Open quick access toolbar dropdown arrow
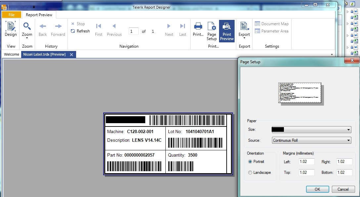Image resolution: width=360 pixels, height=197 pixels. pyautogui.click(x=34, y=7)
